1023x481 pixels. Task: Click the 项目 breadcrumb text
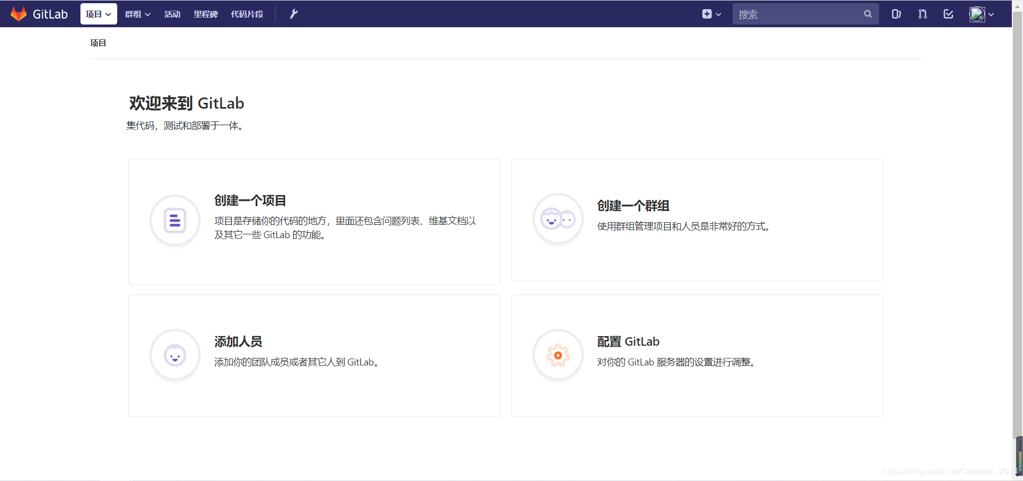coord(98,43)
